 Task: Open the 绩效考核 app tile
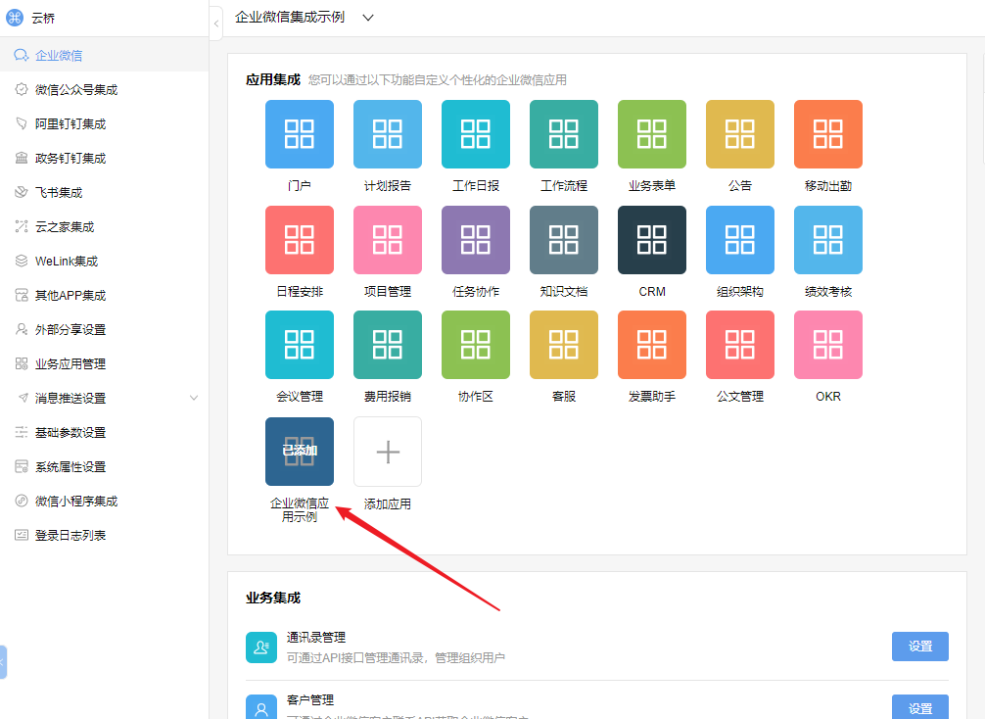coord(828,239)
